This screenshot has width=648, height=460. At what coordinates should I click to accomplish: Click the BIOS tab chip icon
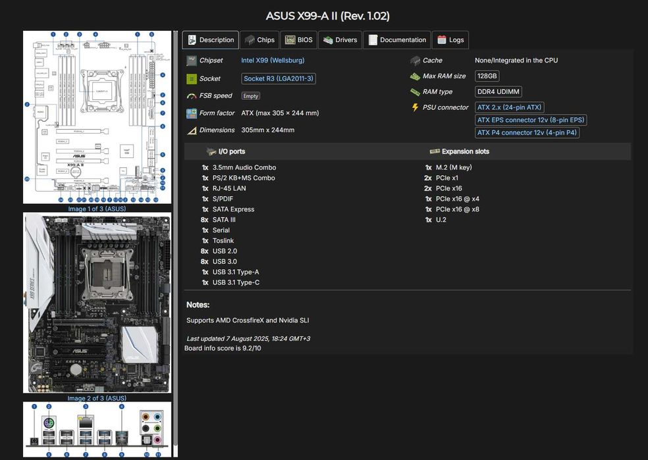(x=290, y=40)
